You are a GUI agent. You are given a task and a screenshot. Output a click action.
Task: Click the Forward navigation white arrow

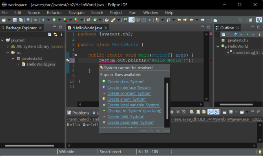203,20
